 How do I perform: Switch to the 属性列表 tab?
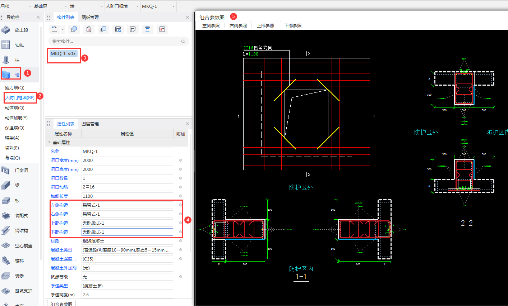66,124
